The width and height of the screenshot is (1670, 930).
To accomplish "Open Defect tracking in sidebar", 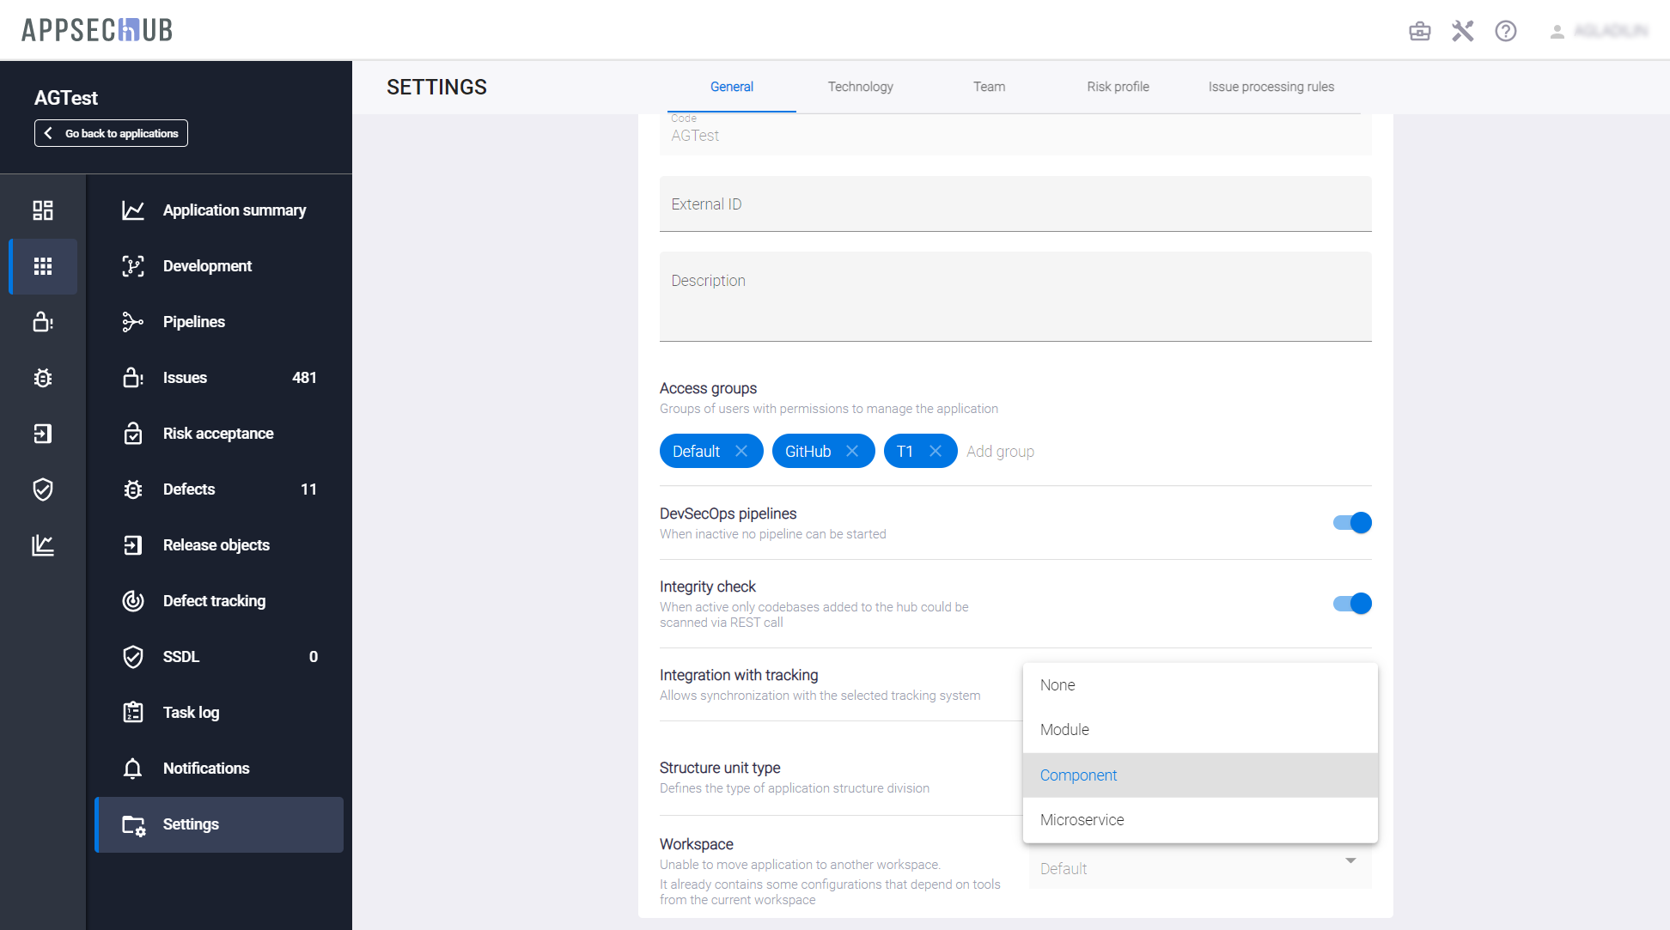I will (214, 601).
